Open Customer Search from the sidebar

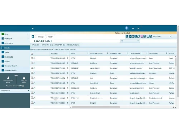click(x=15, y=66)
